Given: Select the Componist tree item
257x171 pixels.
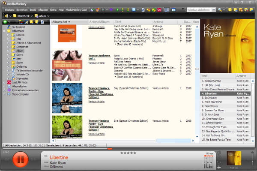Looking at the screenshot, I should pos(22,47).
